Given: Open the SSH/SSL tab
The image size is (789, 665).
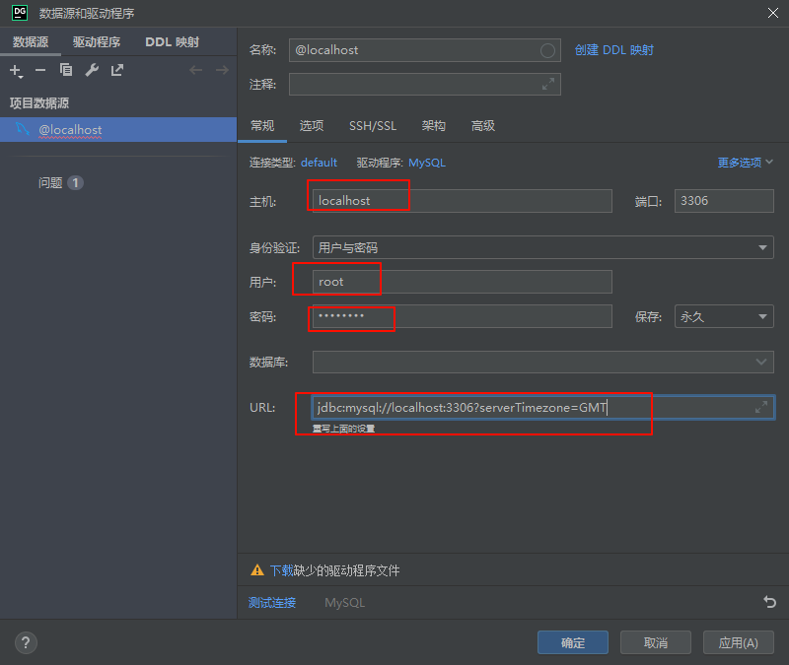Looking at the screenshot, I should [373, 126].
